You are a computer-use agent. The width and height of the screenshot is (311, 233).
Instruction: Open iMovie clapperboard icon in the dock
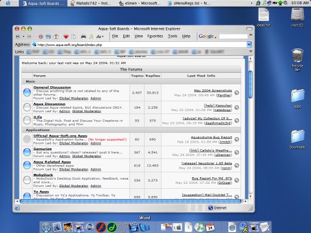[134, 227]
